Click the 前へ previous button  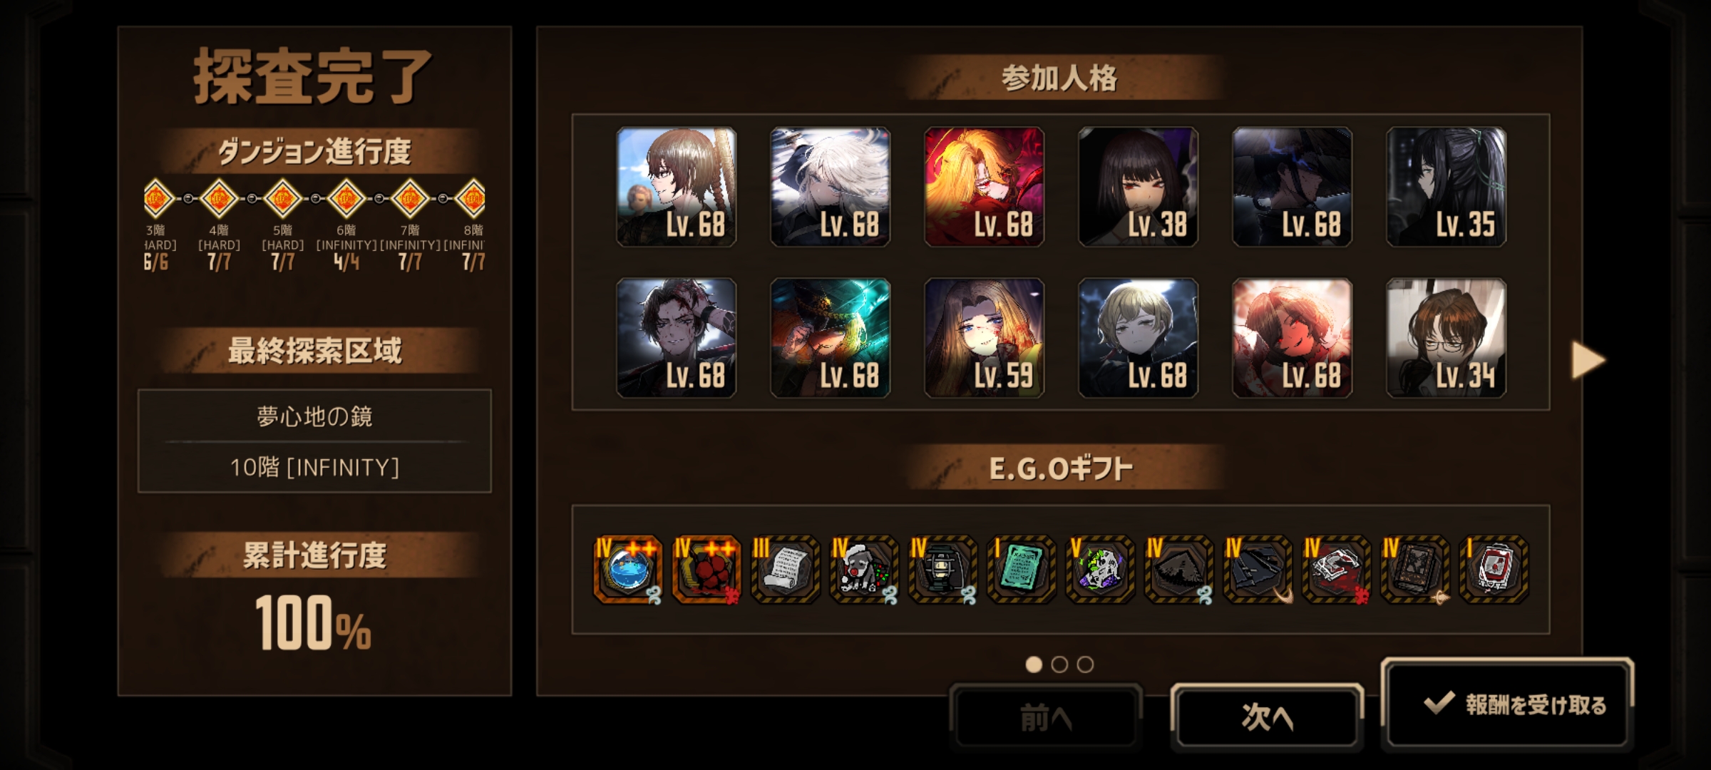coord(1045,717)
